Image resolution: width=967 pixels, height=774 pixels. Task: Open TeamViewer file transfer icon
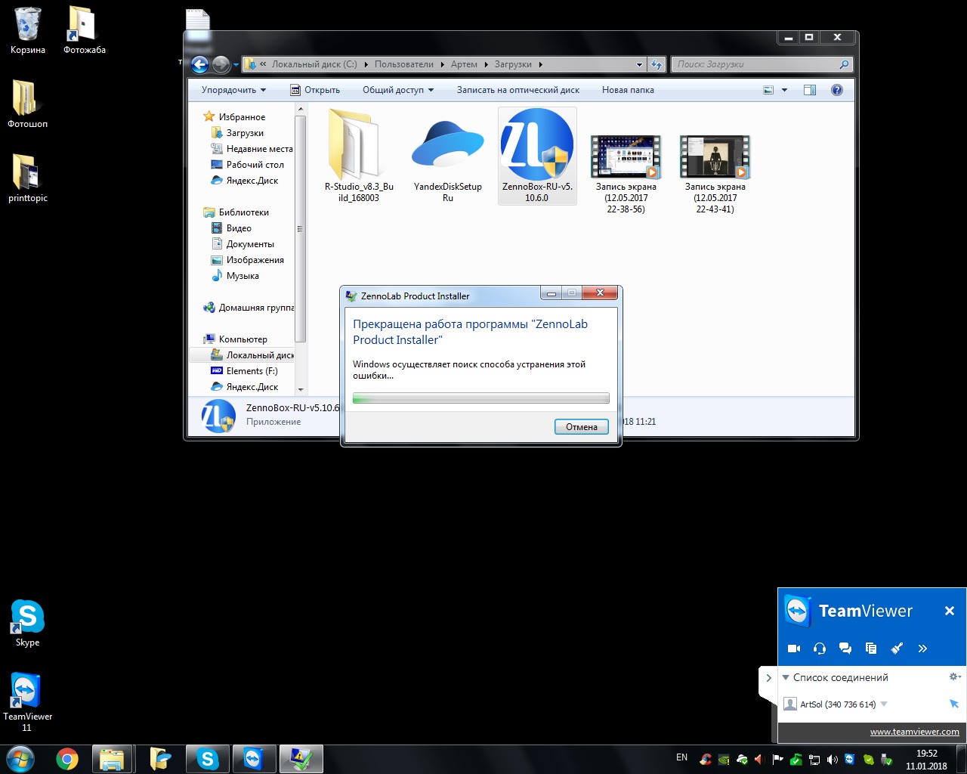point(871,649)
